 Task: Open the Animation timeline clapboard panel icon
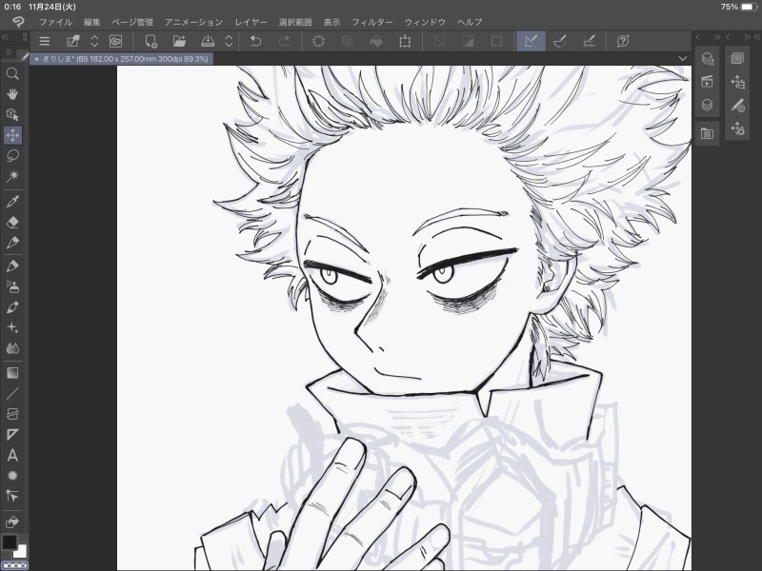[x=708, y=82]
